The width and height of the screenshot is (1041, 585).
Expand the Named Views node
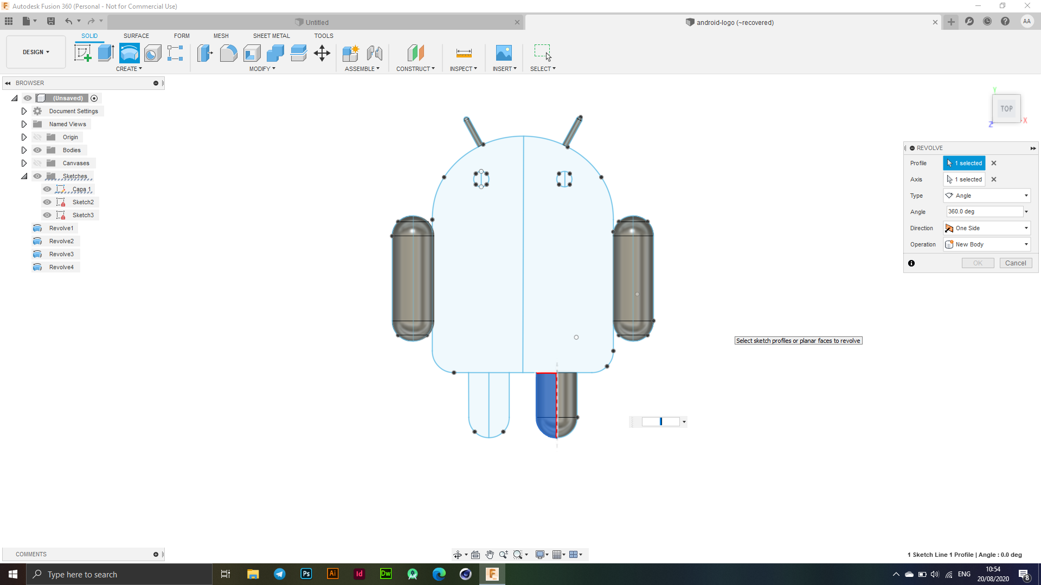click(24, 124)
